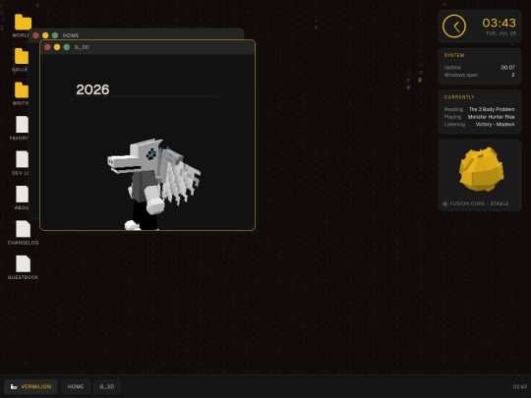
Task: Click the SYSTEM widget heading
Action: (454, 55)
